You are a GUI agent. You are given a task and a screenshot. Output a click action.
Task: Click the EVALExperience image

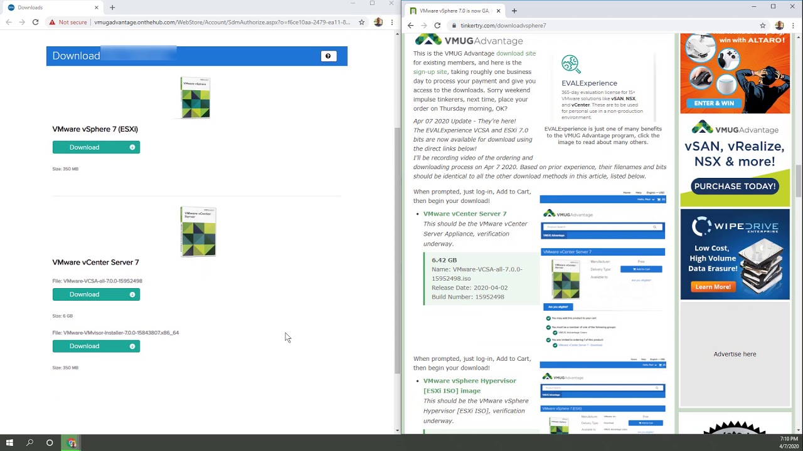coord(603,86)
